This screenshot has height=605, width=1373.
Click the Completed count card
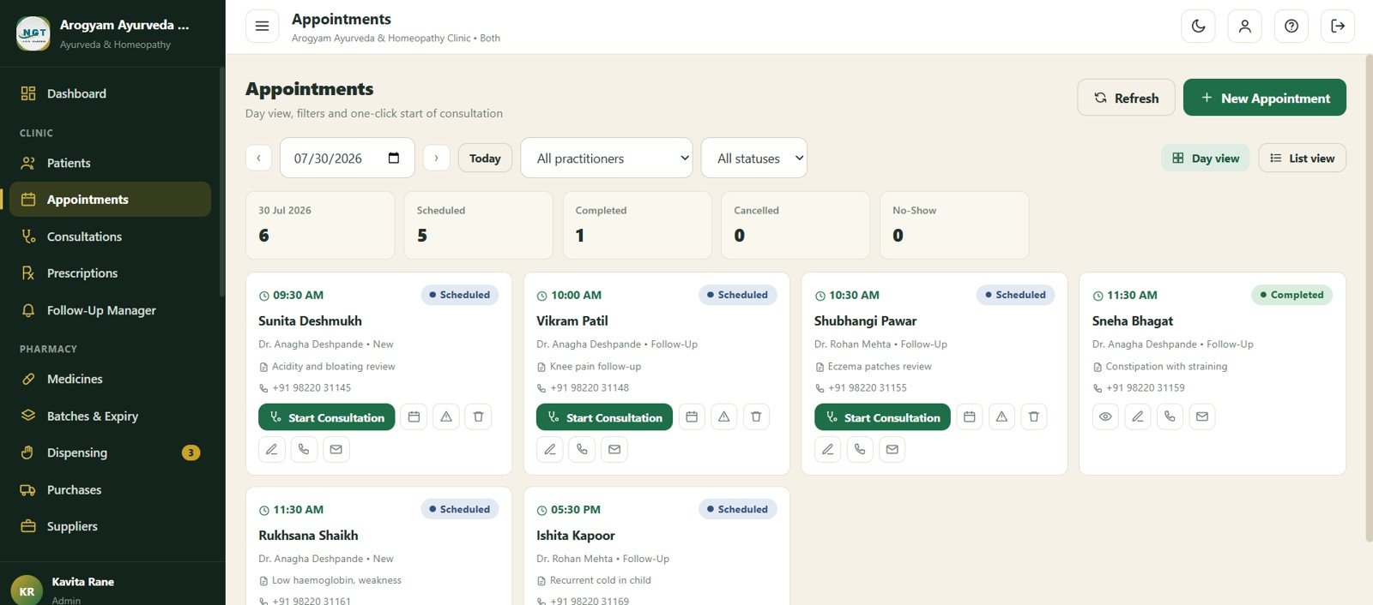pos(637,225)
